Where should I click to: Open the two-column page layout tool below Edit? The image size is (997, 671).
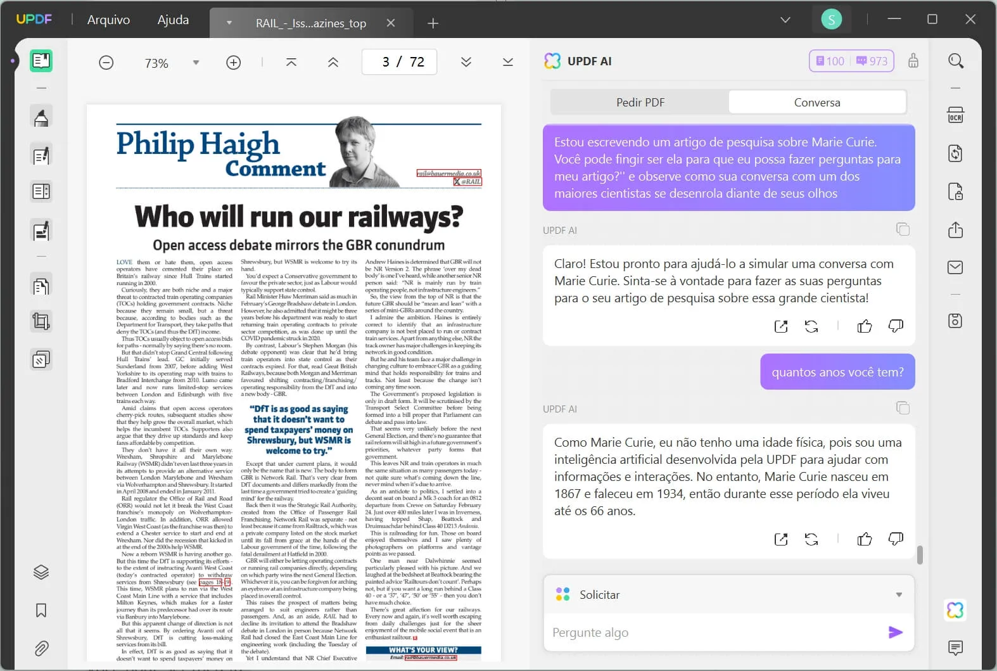[x=41, y=191]
